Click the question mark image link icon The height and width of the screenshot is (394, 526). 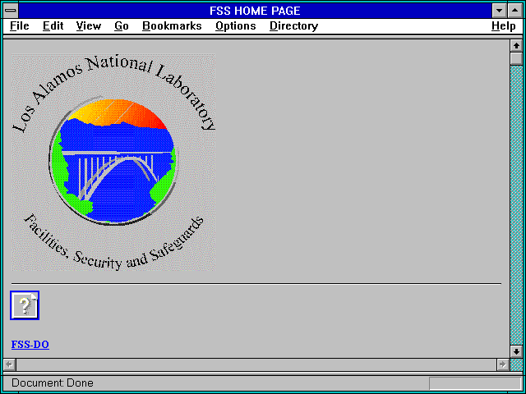point(25,305)
